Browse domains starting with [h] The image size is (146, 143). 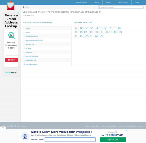pos(111,28)
